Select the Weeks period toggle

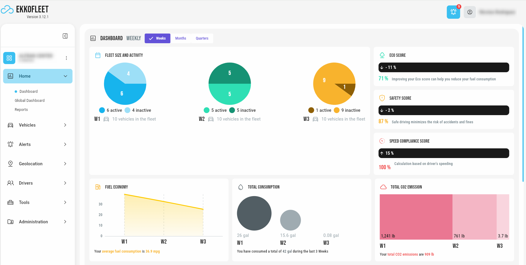coord(157,38)
